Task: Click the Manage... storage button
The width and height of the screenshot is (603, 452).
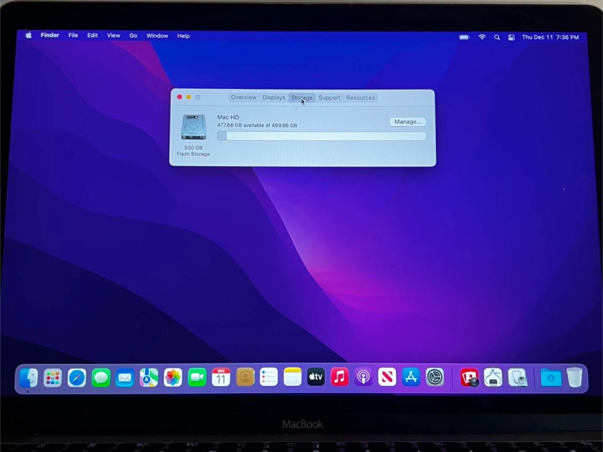Action: click(x=407, y=122)
